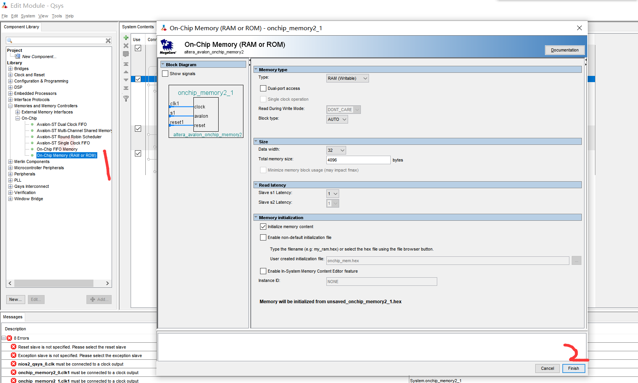Click the dialog's title bar component icon
The height and width of the screenshot is (383, 638).
[x=164, y=28]
